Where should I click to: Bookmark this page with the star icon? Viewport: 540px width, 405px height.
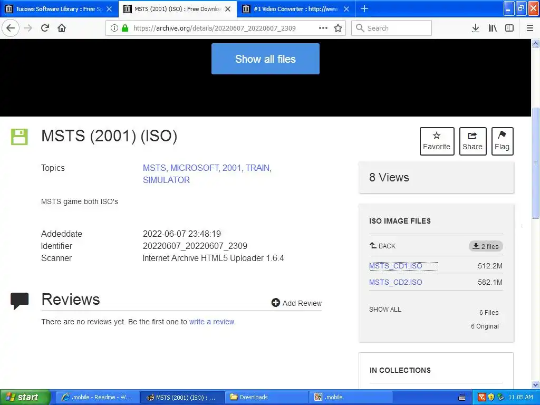click(x=338, y=28)
